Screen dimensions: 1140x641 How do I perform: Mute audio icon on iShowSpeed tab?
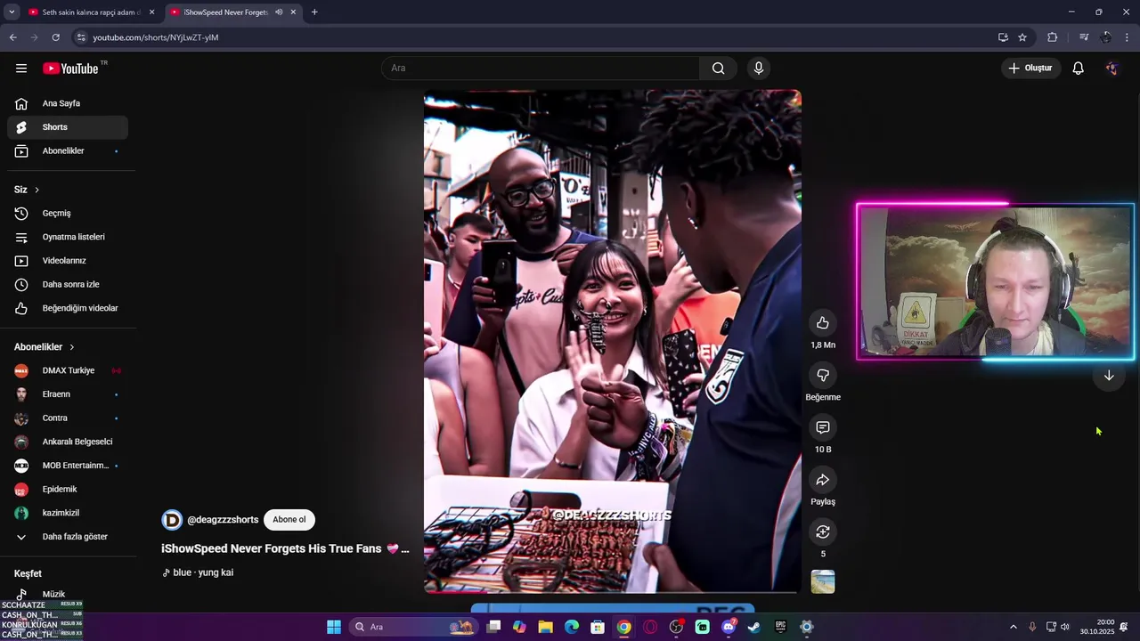tap(280, 12)
